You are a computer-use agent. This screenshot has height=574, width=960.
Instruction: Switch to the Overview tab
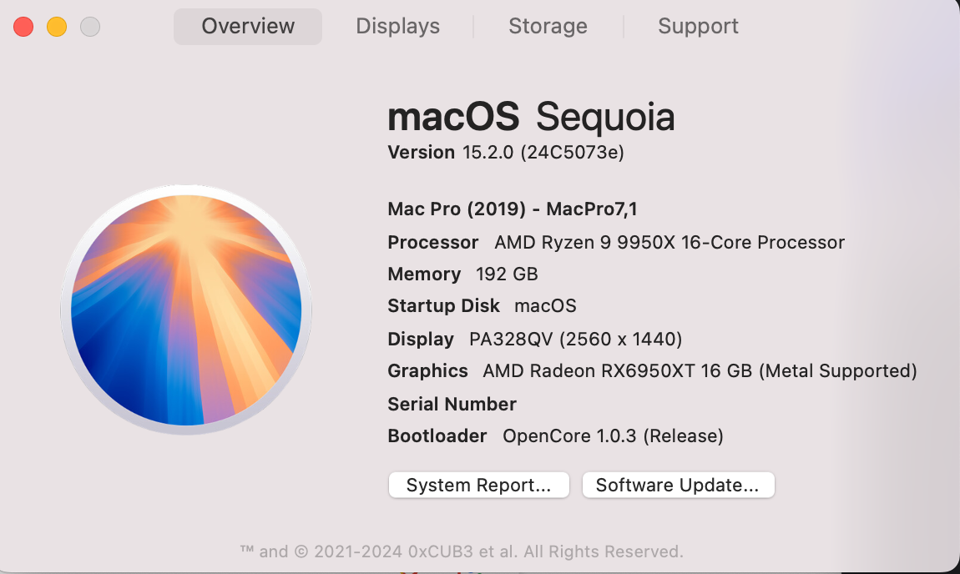pos(248,27)
